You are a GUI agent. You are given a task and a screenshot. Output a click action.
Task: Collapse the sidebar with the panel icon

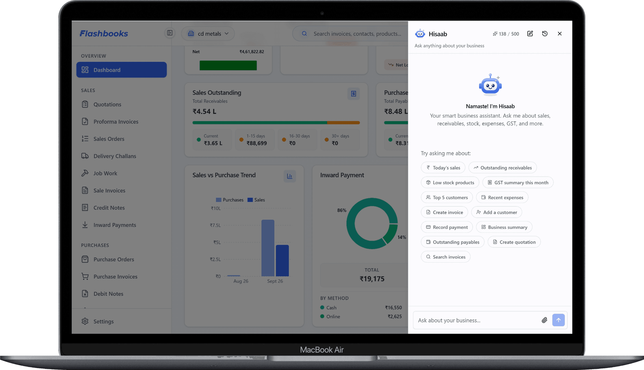170,33
